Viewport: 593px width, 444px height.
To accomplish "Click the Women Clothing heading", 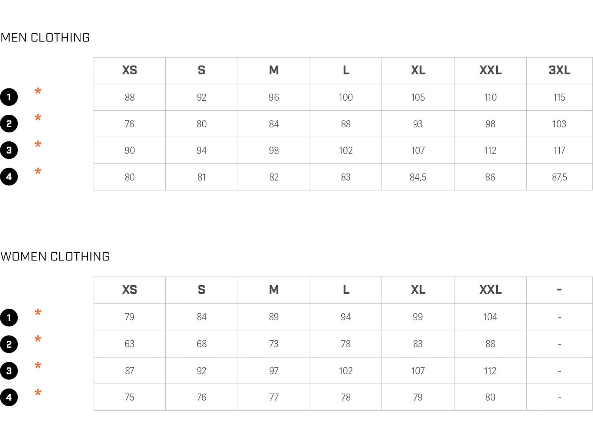I will click(55, 257).
